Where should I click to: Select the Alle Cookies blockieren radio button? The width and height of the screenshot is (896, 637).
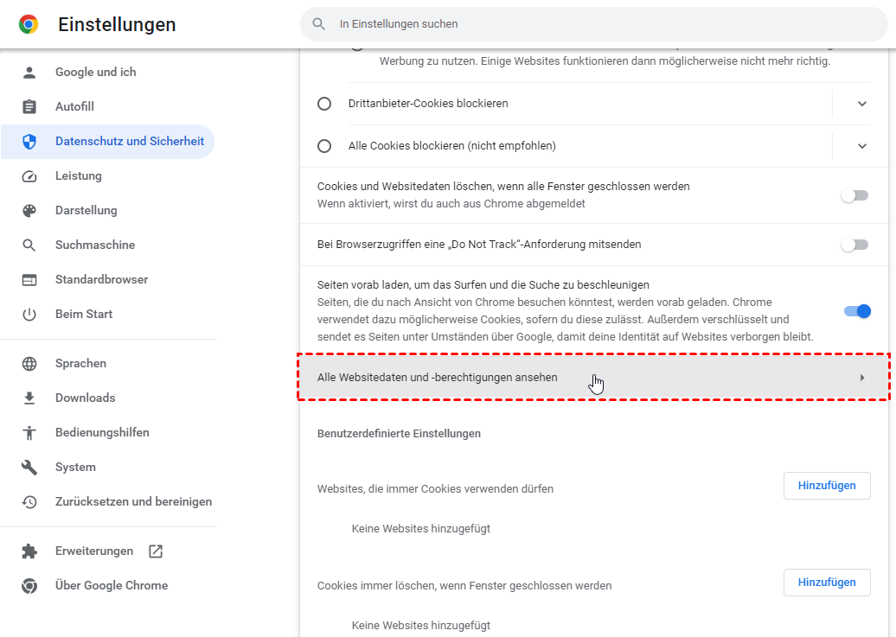click(x=324, y=146)
